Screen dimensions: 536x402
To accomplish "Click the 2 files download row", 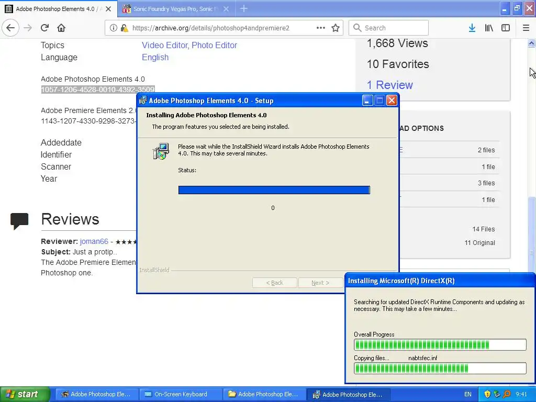I will pos(449,150).
